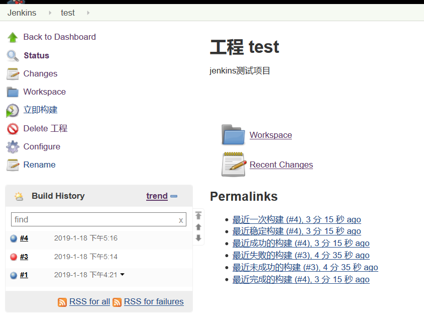Open permalink 最近成功的构建 (#4)
This screenshot has width=424, height=323.
click(301, 243)
